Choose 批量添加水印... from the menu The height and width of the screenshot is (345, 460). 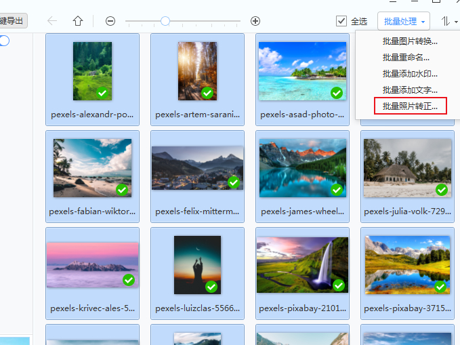point(410,74)
